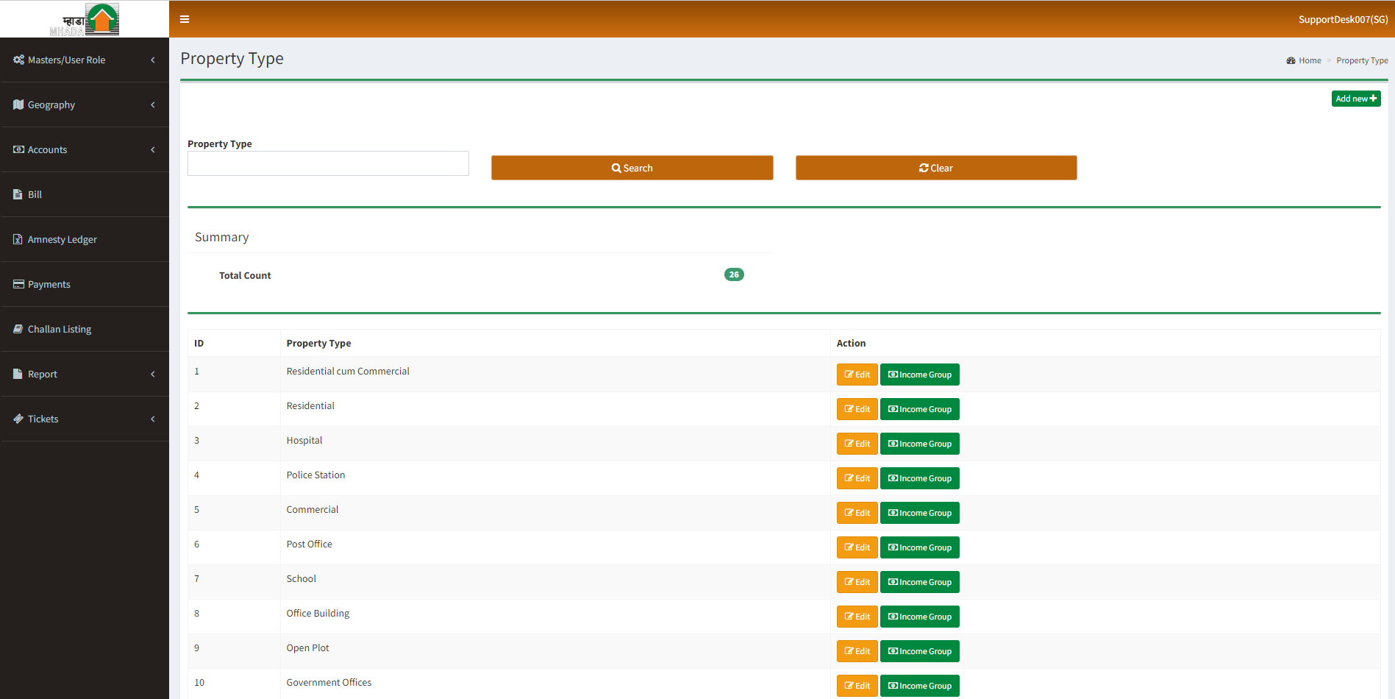
Task: Focus the Property Type input field
Action: pos(328,163)
